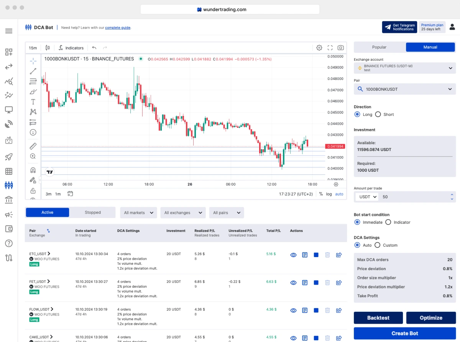The width and height of the screenshot is (460, 342).
Task: Toggle fullscreen chart mode icon
Action: [x=330, y=48]
